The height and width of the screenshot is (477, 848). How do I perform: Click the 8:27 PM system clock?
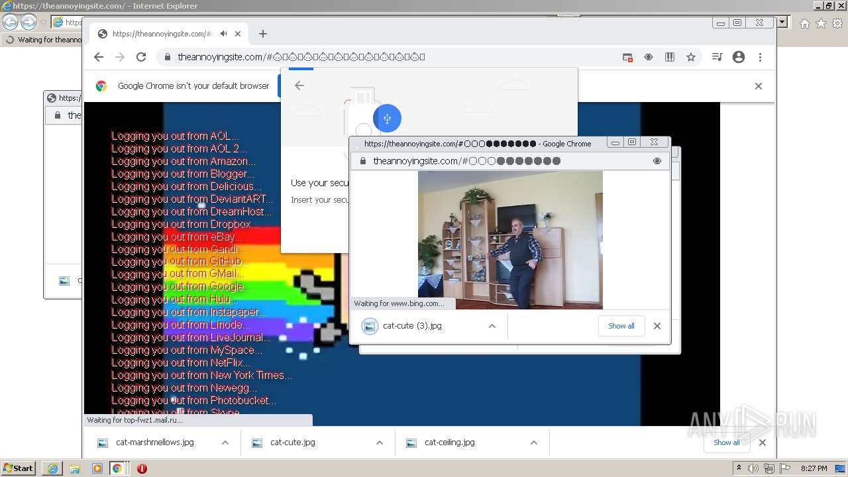coord(814,468)
